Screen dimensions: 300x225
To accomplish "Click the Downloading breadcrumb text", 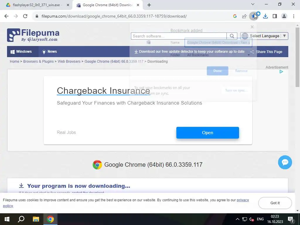I will [157, 62].
